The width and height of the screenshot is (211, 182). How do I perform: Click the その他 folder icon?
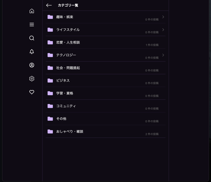[x=50, y=119]
